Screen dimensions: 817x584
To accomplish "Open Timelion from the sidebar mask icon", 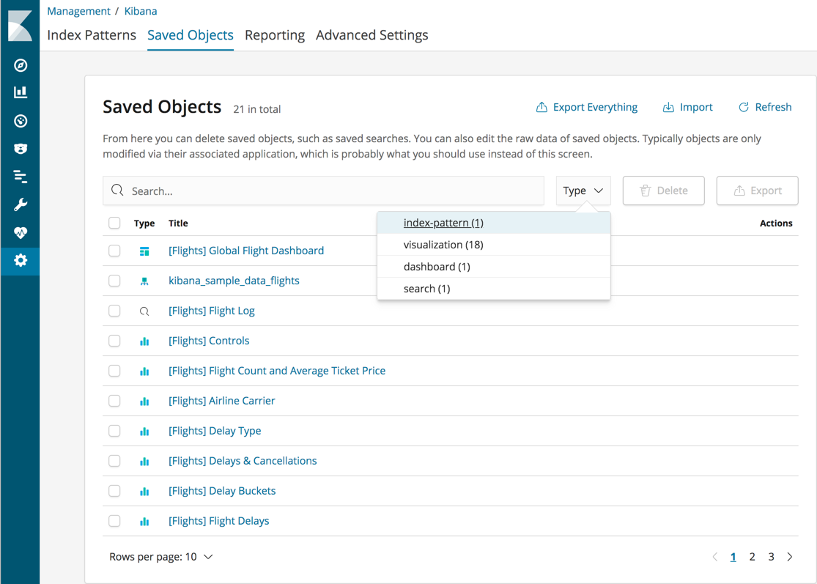I will (x=21, y=149).
